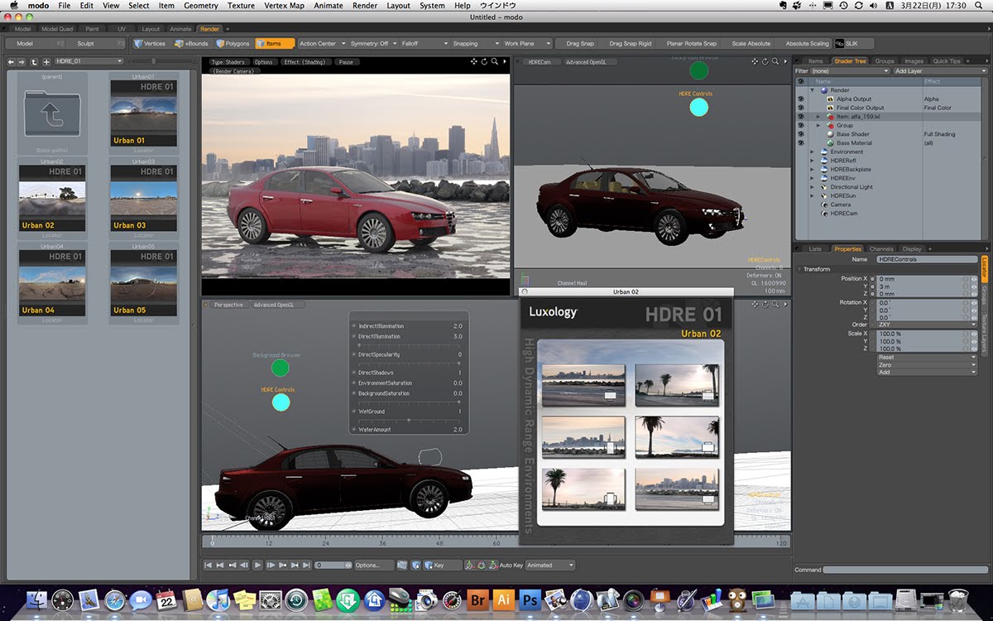Open Finder from the dock

coord(37,599)
